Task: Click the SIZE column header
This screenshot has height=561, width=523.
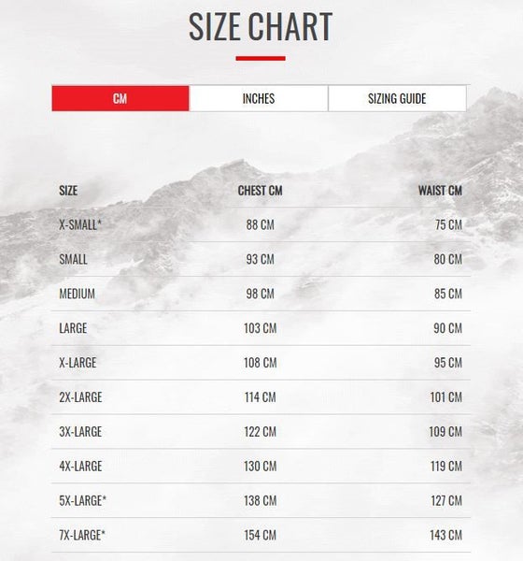Action: [68, 191]
